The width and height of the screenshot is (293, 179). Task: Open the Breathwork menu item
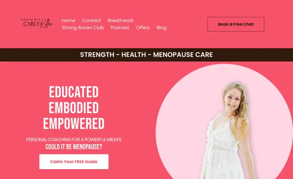121,21
